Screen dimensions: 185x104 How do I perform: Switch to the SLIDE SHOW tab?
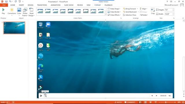[x=69, y=5]
